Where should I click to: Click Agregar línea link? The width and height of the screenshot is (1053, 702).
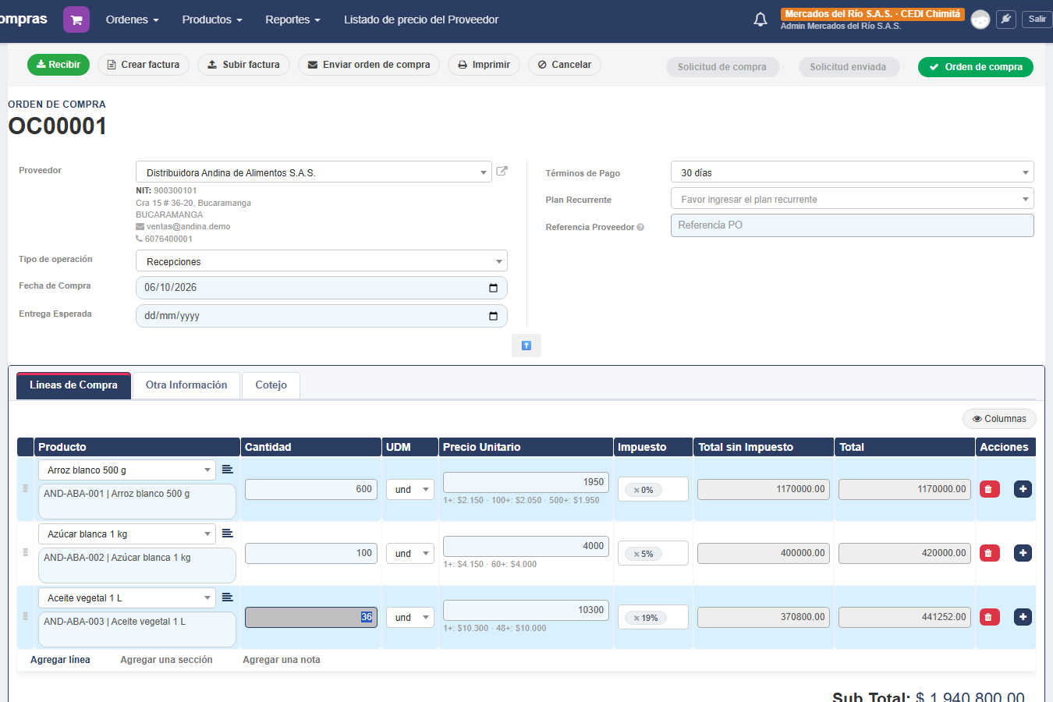(60, 660)
